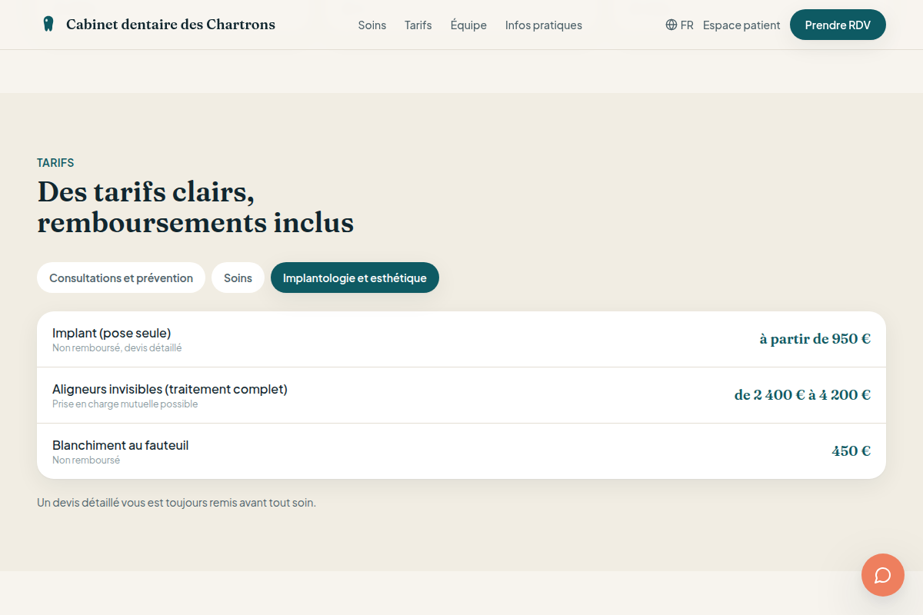The width and height of the screenshot is (923, 615).
Task: Switch to the Soins pricing tab
Action: [238, 278]
